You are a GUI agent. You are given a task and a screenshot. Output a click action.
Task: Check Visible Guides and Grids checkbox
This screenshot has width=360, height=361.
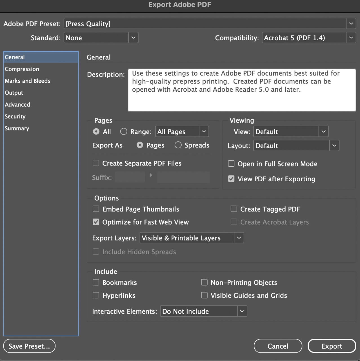click(204, 295)
